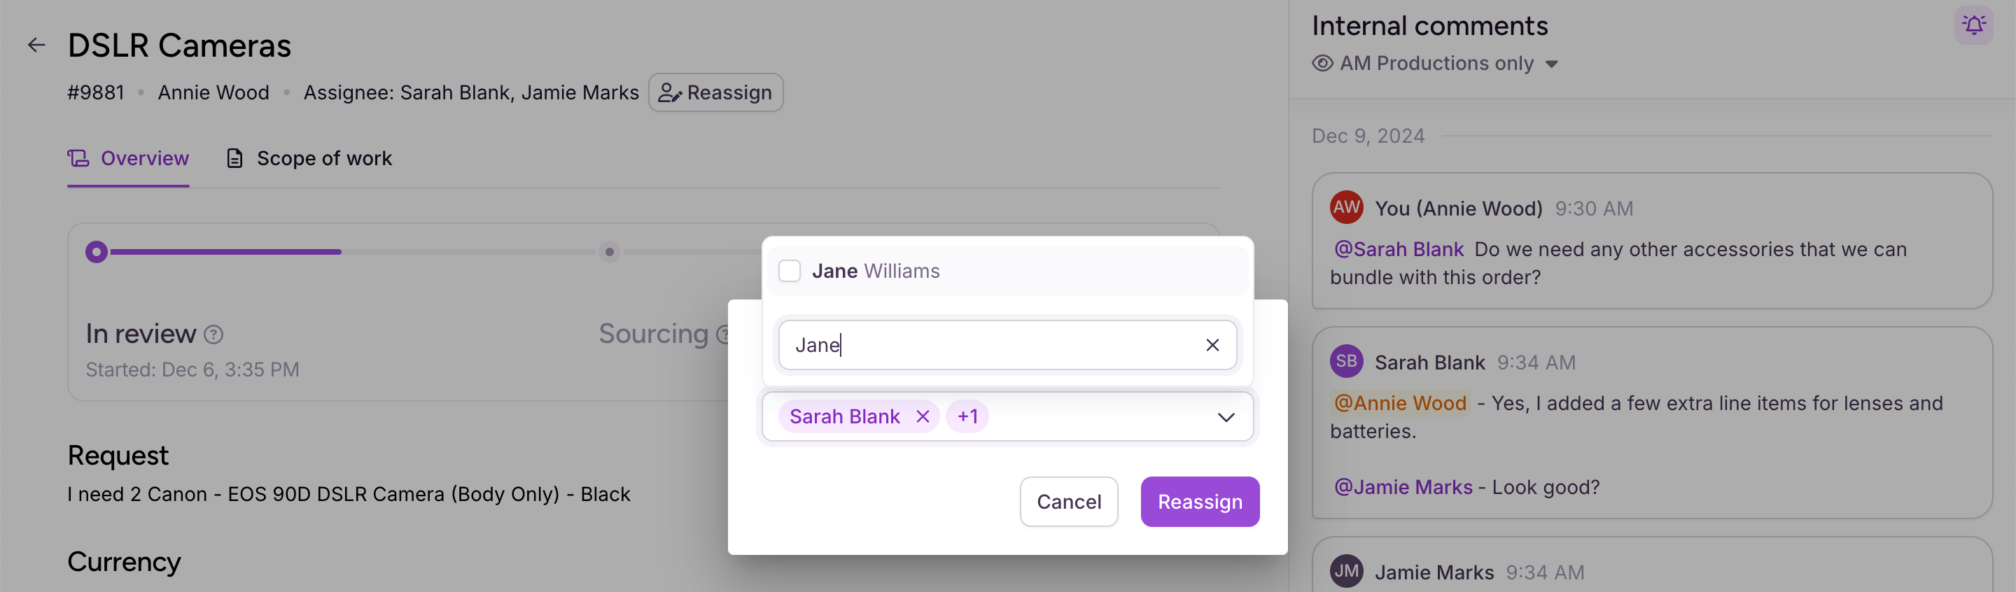
Task: Confirm with the purple Reassign button
Action: (1199, 502)
